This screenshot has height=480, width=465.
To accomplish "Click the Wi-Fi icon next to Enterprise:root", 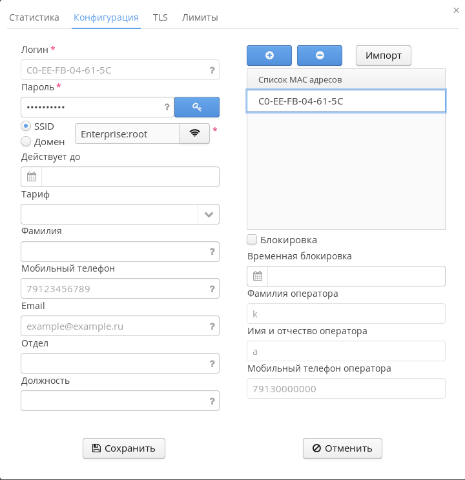I will (x=194, y=134).
